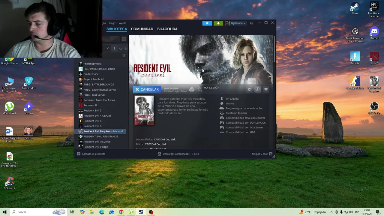Open Stremio desktop shortcut
Image resolution: width=384 pixels, height=216 pixels.
click(29, 108)
